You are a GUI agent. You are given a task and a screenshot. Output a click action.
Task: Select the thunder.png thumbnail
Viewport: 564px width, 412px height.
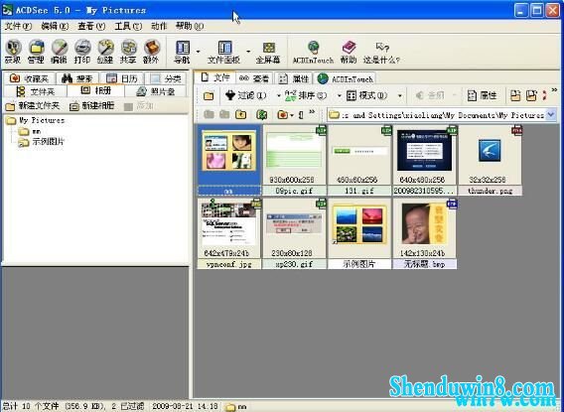(490, 161)
